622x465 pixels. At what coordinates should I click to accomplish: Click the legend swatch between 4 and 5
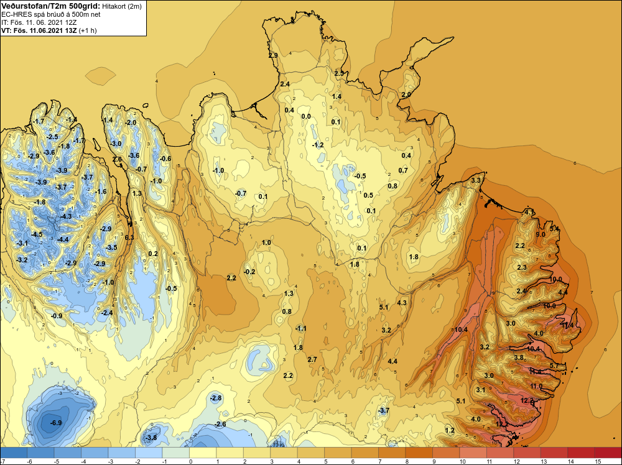[311, 453]
